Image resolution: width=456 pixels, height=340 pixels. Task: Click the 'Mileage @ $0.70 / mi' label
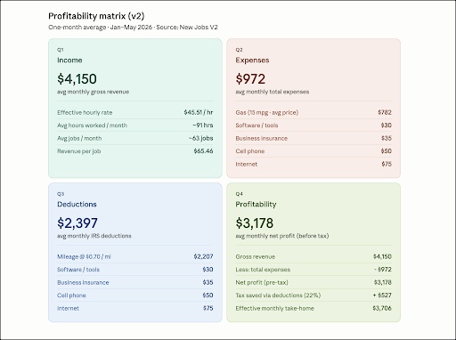(84, 256)
